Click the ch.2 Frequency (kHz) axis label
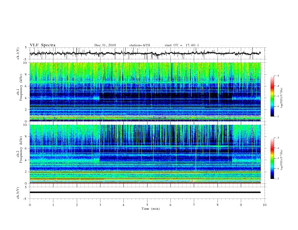The width and height of the screenshot is (298, 230). [20, 150]
